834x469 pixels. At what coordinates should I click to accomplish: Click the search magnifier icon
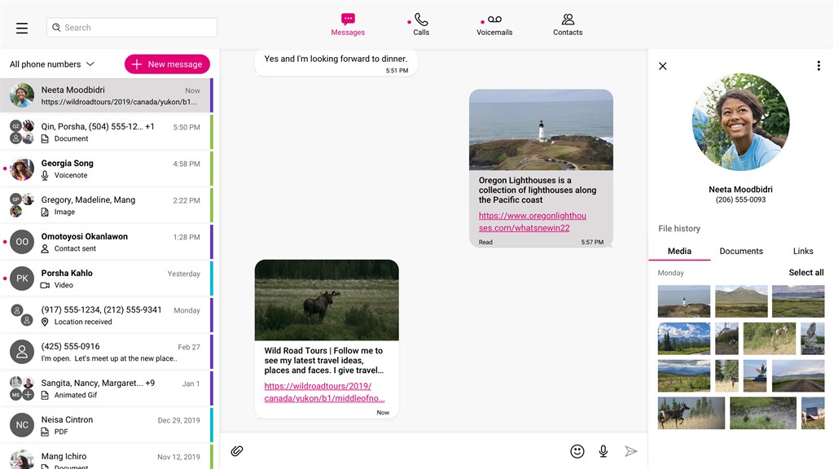click(x=56, y=28)
